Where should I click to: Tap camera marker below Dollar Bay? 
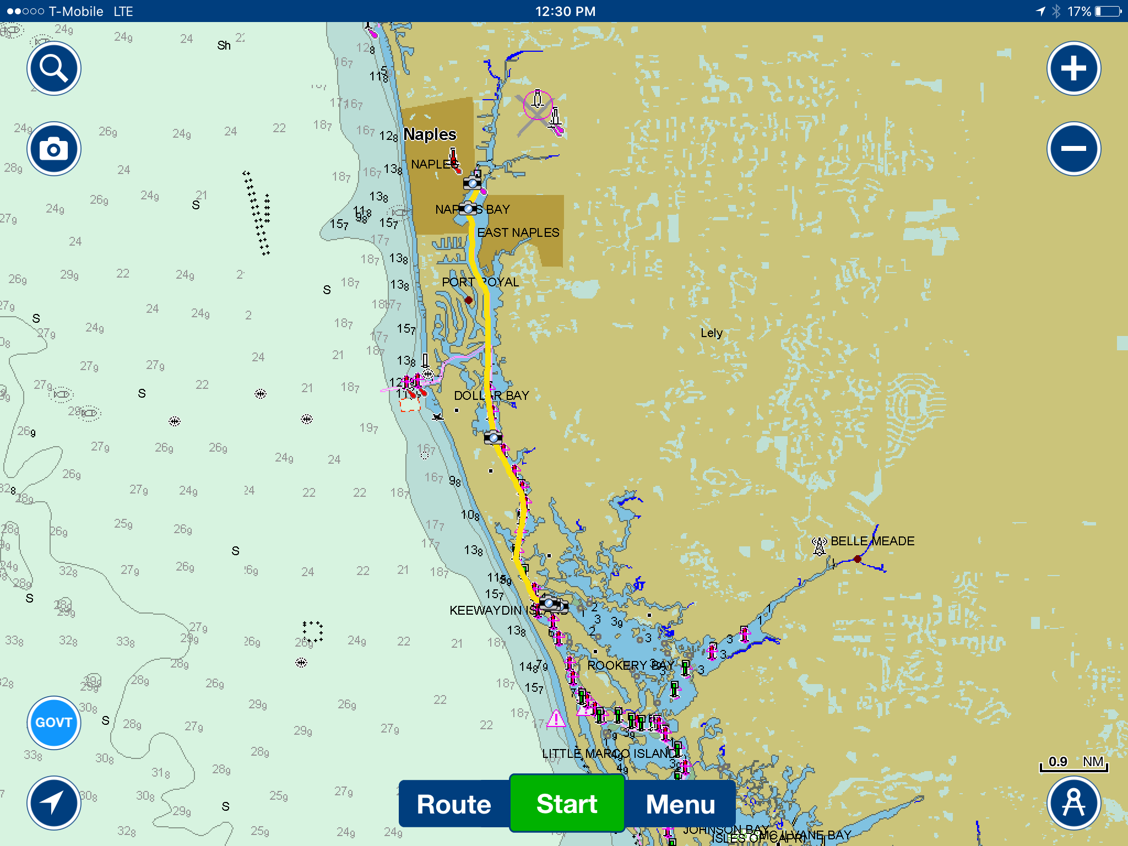(x=493, y=438)
